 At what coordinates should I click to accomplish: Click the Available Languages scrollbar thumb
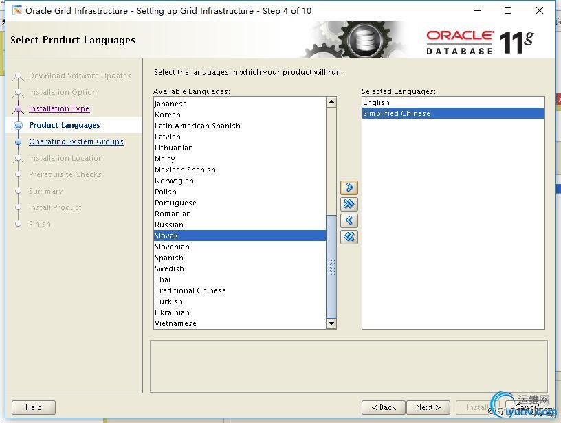coord(331,266)
